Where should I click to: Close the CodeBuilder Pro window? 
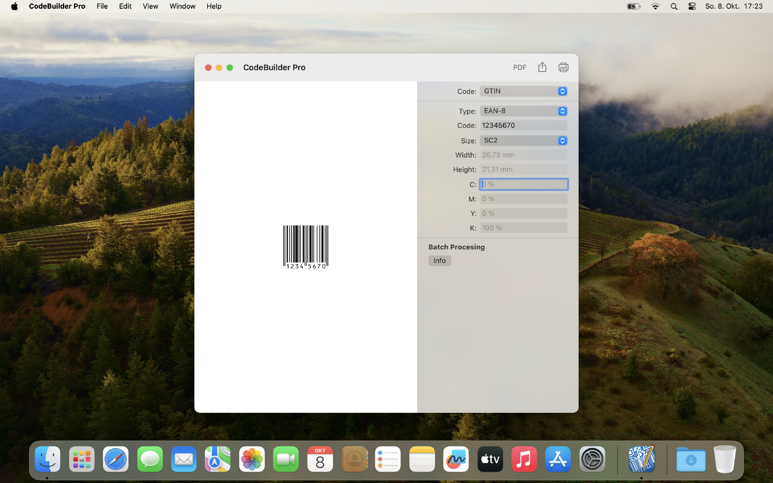tap(208, 68)
